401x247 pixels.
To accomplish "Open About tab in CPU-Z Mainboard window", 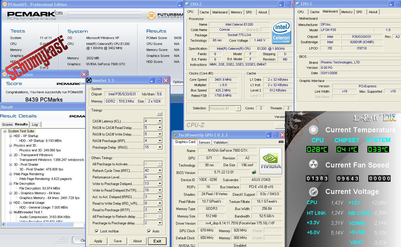I will click(x=373, y=12).
